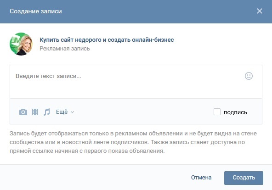This screenshot has height=190, width=272.
Task: Cancel with the Отмена button
Action: [201, 178]
